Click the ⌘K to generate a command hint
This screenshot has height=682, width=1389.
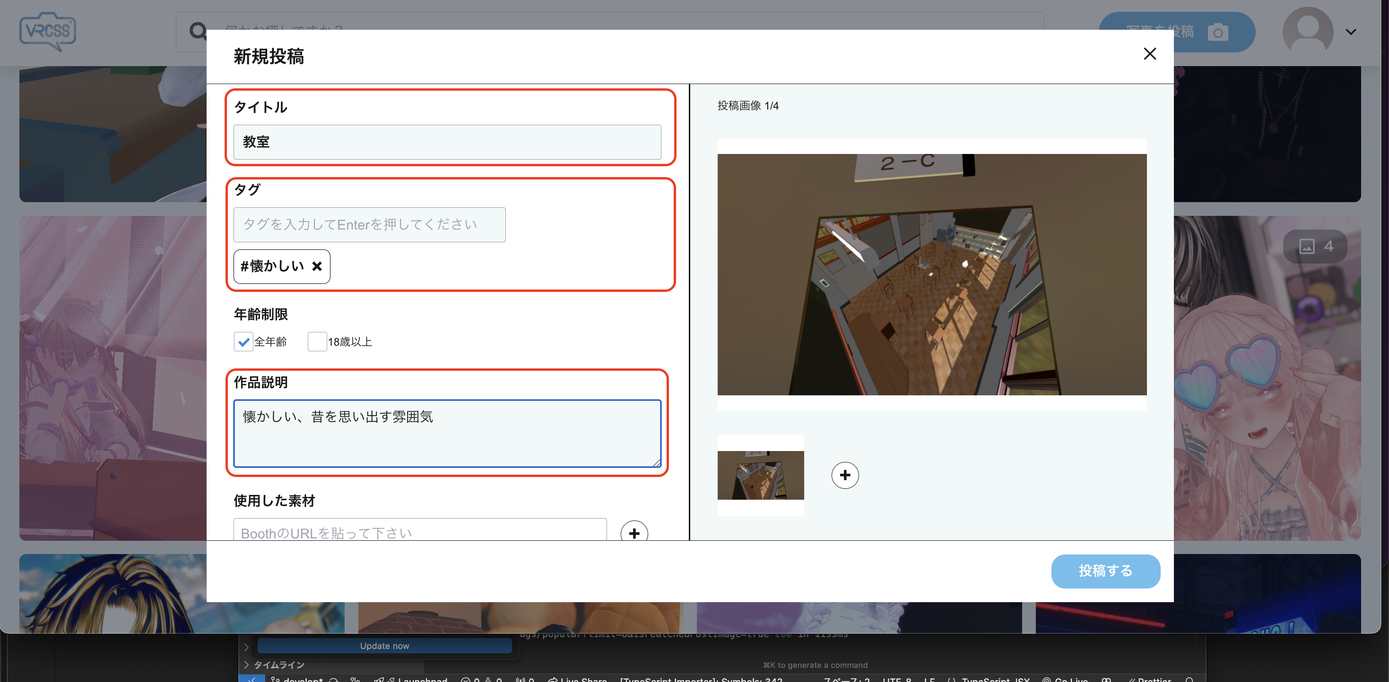click(815, 665)
